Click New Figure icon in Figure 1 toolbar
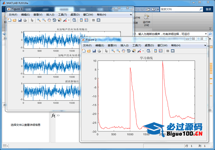The height and width of the screenshot is (150, 215). pyautogui.click(x=9, y=20)
